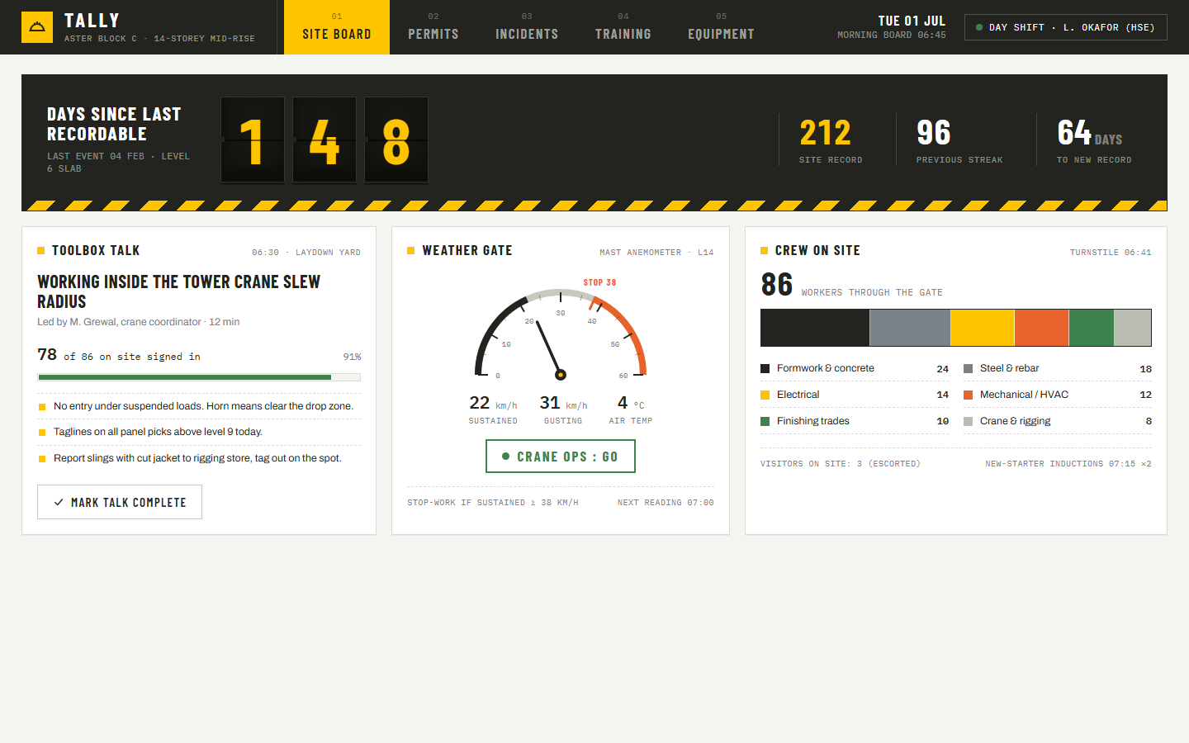1189x743 pixels.
Task: Click the 91% sign-in percentage
Action: (x=352, y=357)
